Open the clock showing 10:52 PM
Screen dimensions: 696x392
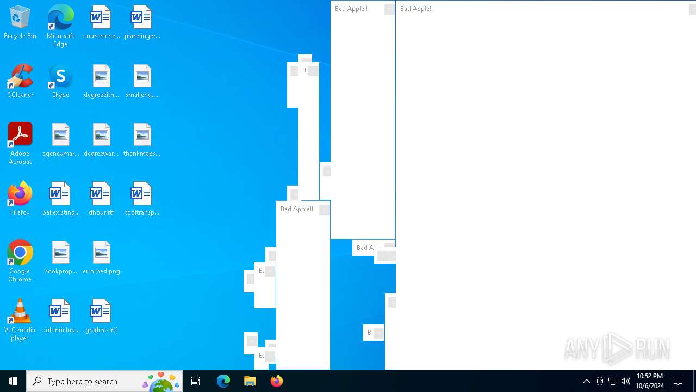[650, 381]
